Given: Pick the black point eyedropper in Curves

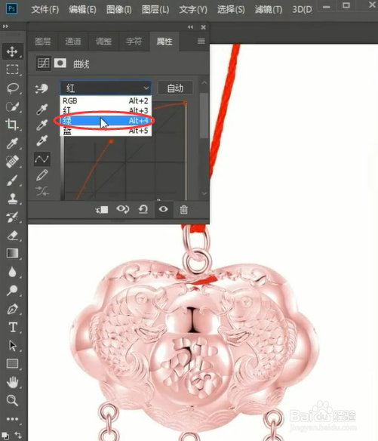Looking at the screenshot, I should 41,109.
